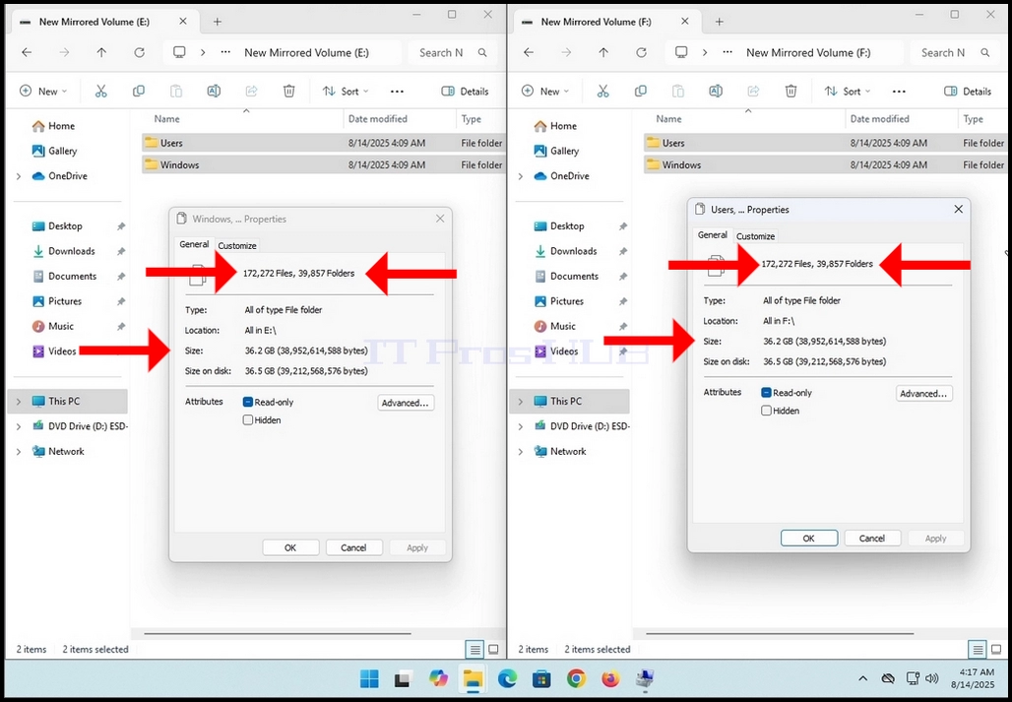Expand Network in F: window sidebar

[x=520, y=452]
